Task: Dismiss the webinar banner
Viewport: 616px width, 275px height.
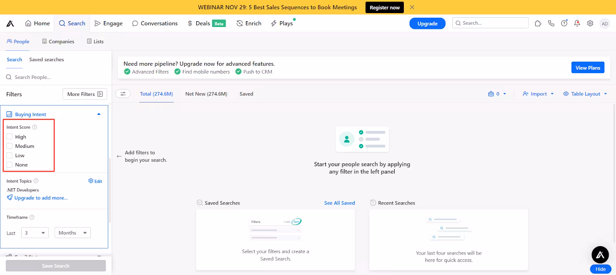Action: pyautogui.click(x=412, y=7)
